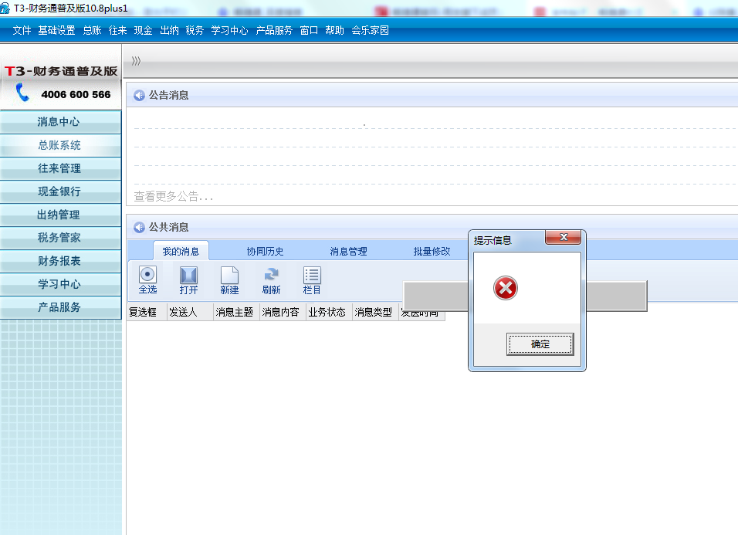
Task: Click the 公共消息 section title
Action: tap(168, 227)
